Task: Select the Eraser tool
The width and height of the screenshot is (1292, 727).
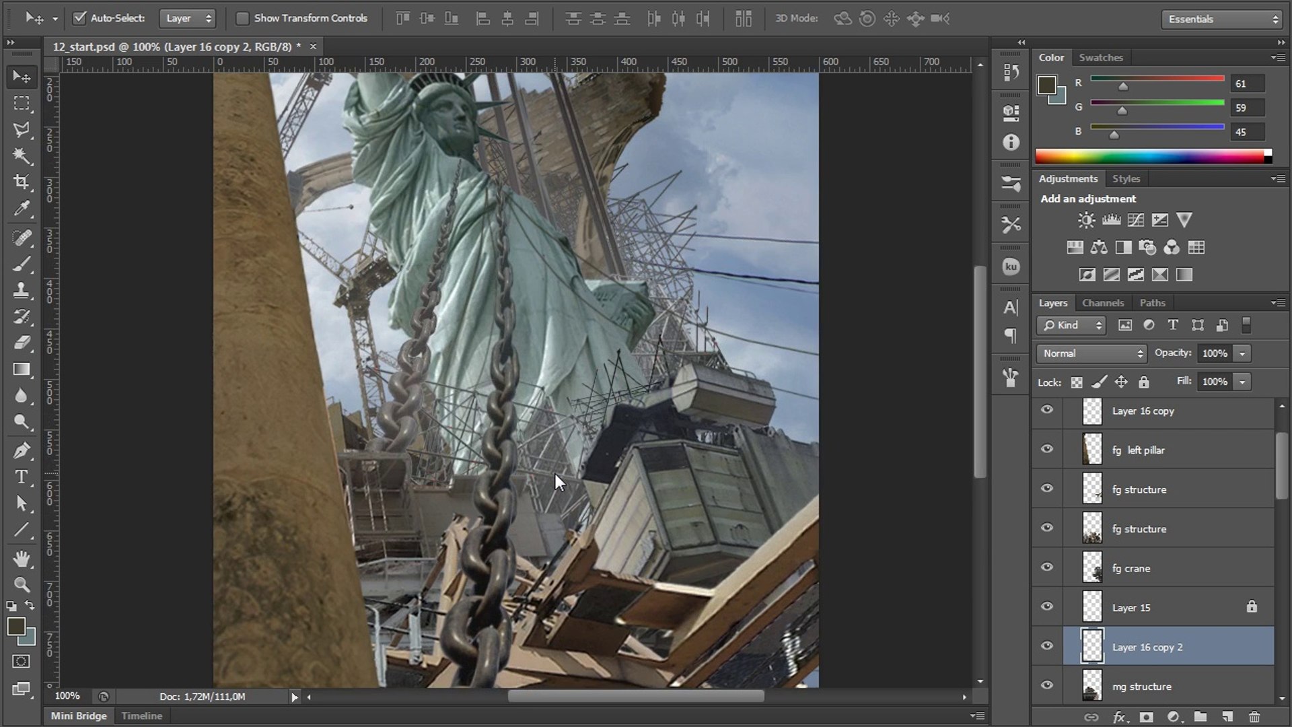Action: 22,343
